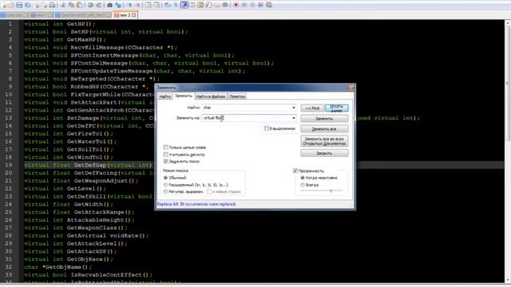The height and width of the screenshot is (287, 511).
Task: Select the 'Регуляр. выражен.' radio button
Action: (165, 191)
